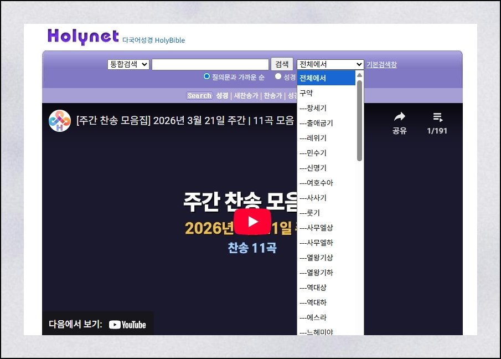Choose ---에스라 in the list
Screen dimensions: 501x359
[x=326, y=317]
